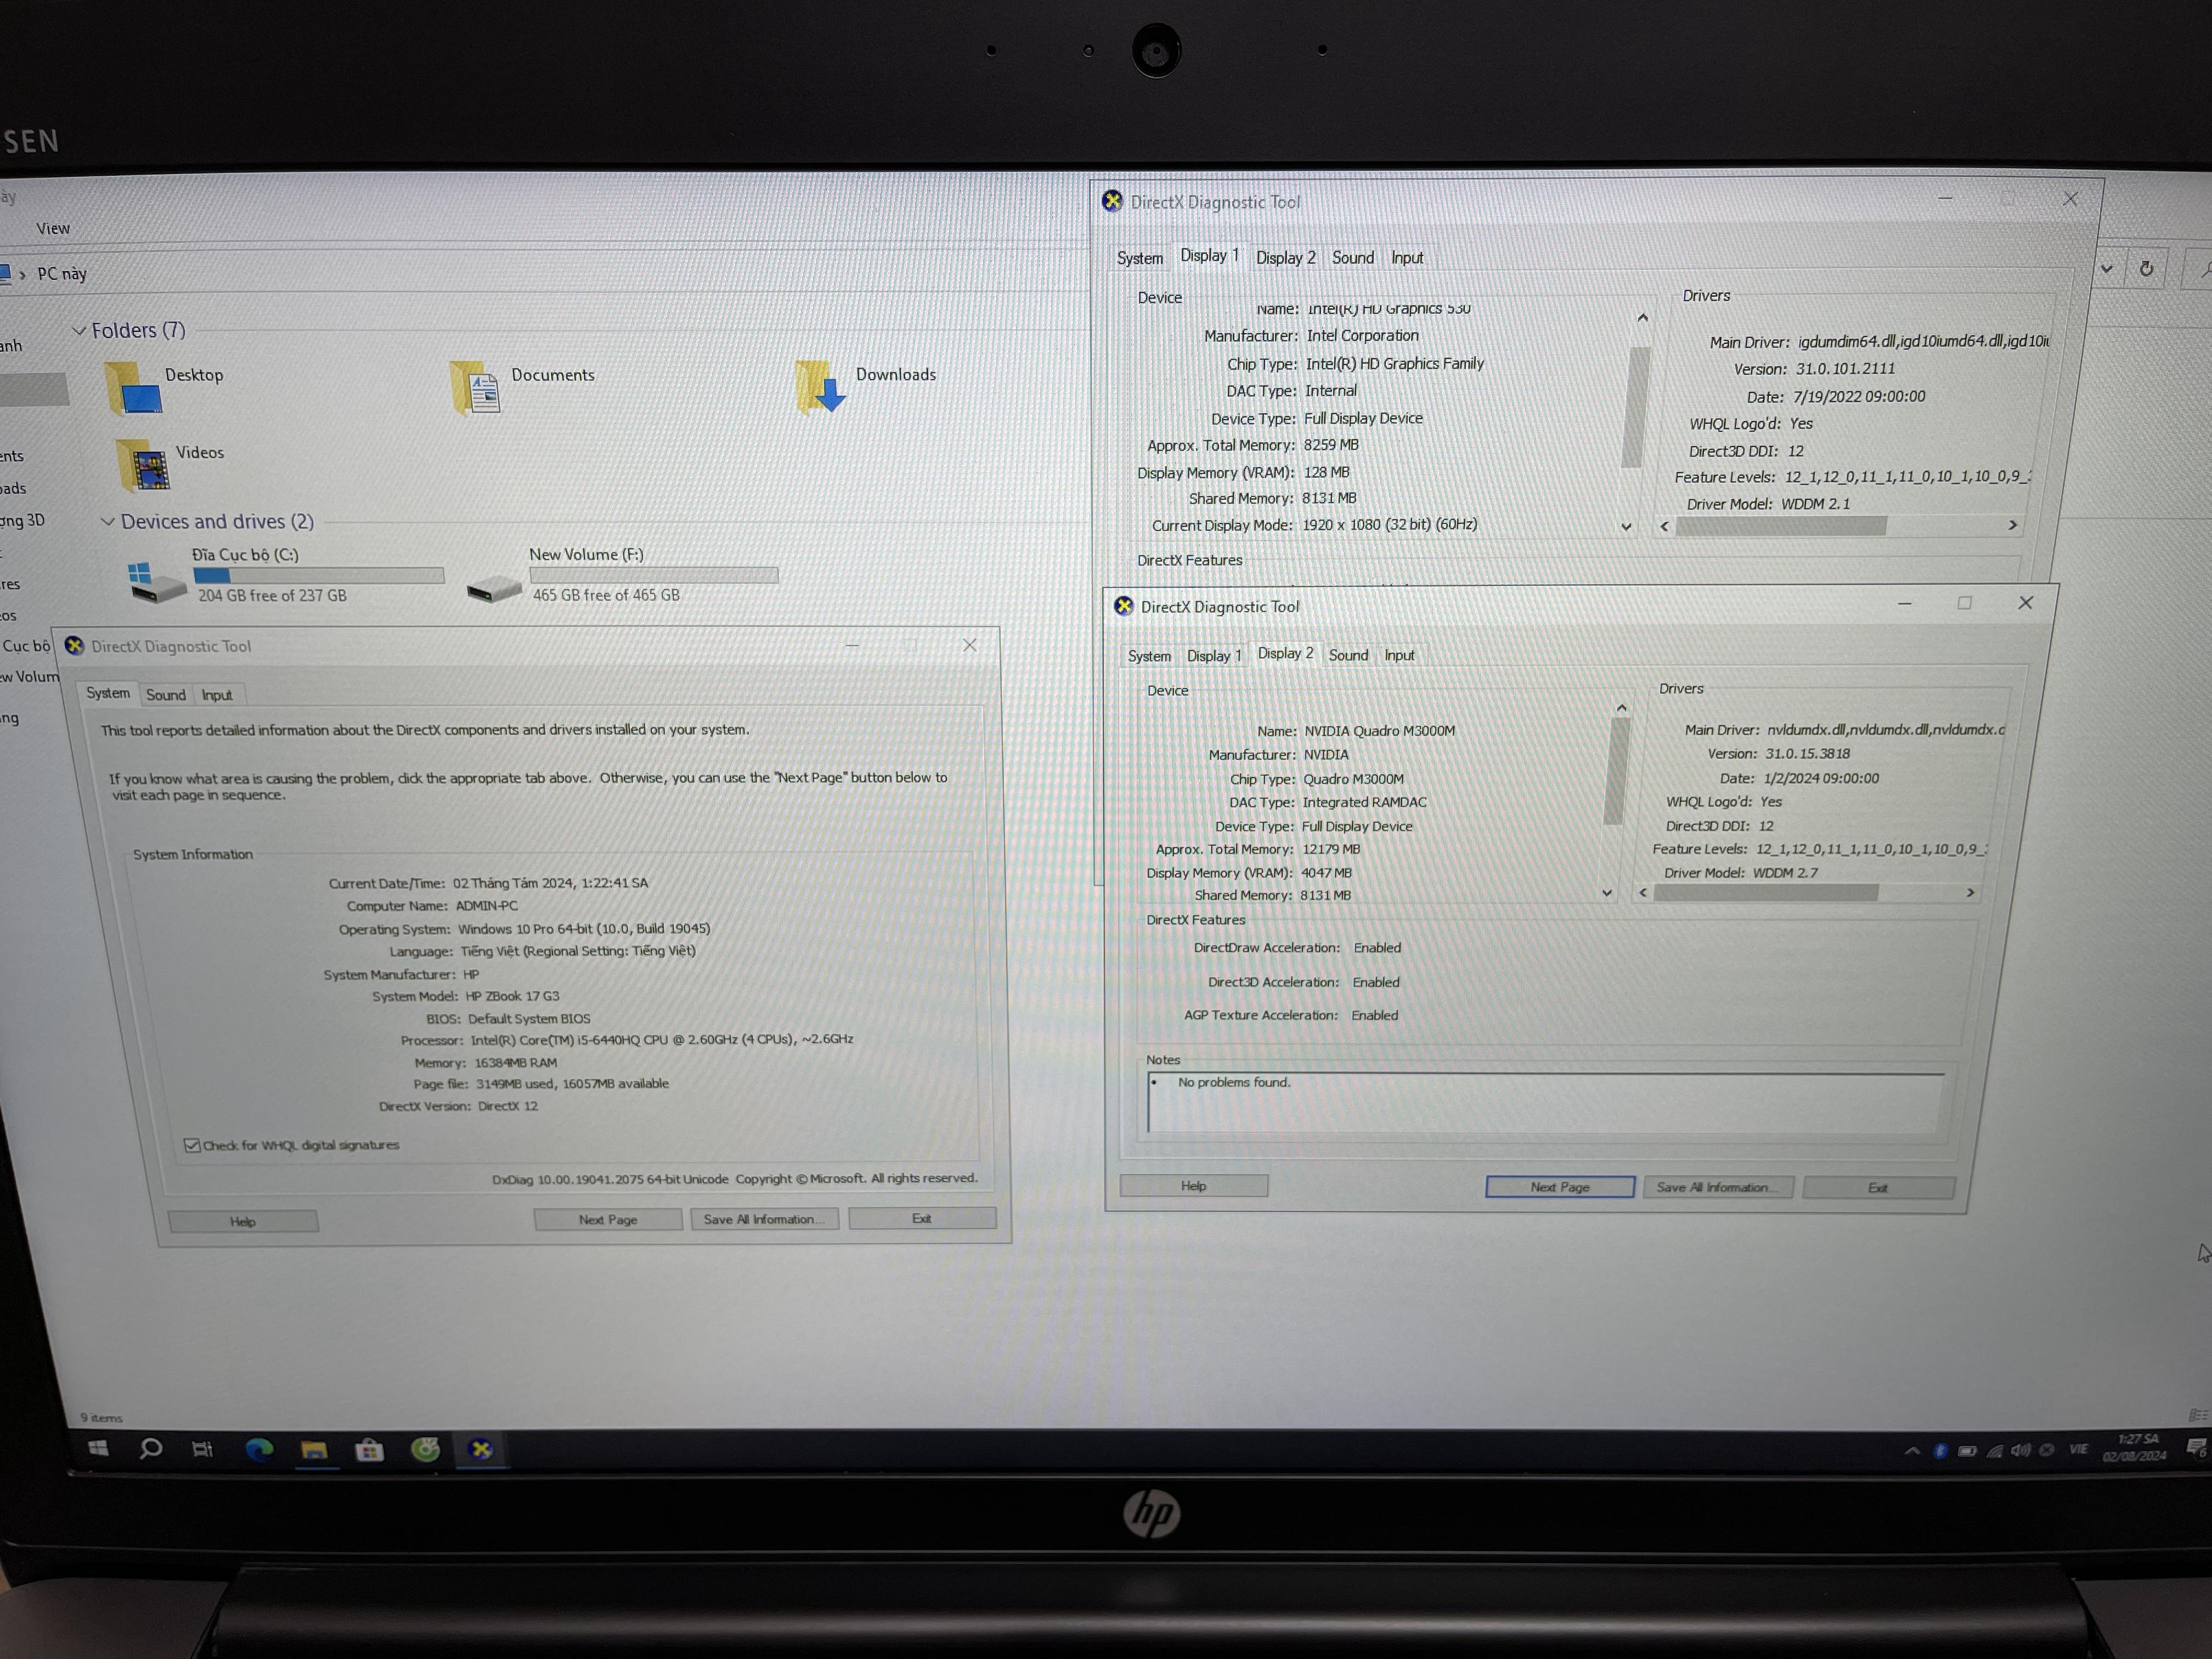Open the Documents folder icon

[476, 388]
